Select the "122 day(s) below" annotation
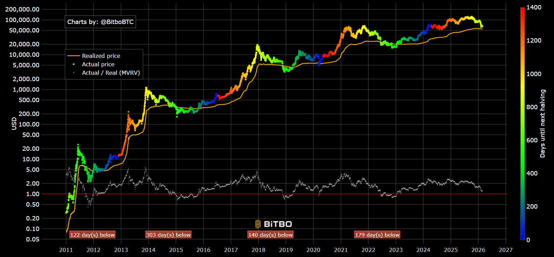 [92, 235]
